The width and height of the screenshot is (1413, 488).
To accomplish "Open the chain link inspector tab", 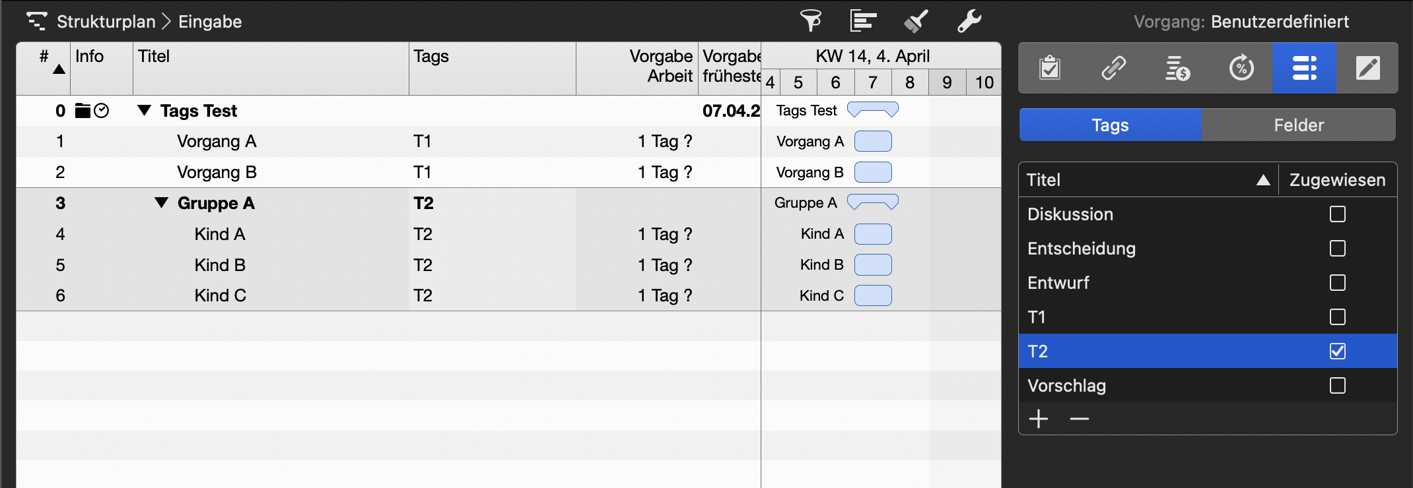I will coord(1113,68).
